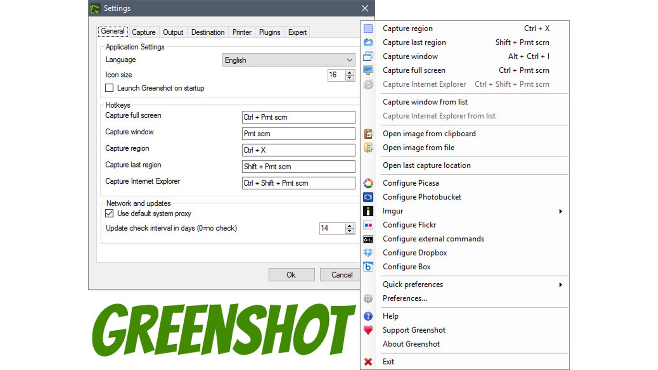Choose Open last capture location
Screen dimensions: 658x370
pos(465,165)
